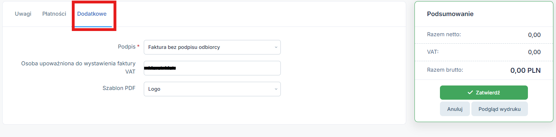Viewport: 556px width, 137px height.
Task: Click the Razem netto amount value
Action: coord(534,35)
